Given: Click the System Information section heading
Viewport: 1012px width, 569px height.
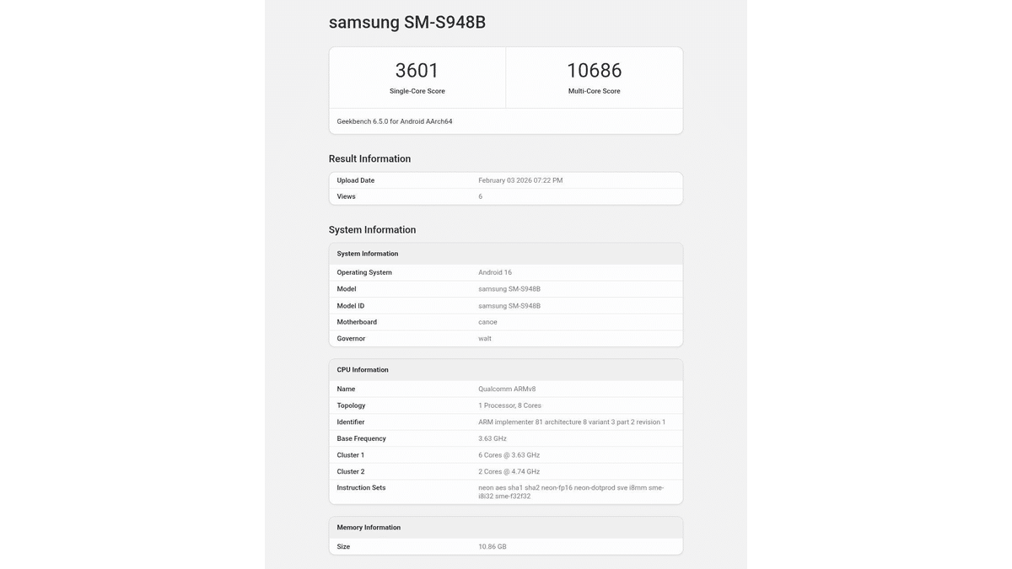Looking at the screenshot, I should click(372, 228).
